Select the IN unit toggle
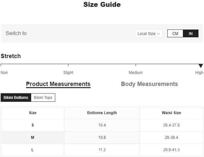Image resolution: width=204 pixels, height=157 pixels. [x=191, y=33]
